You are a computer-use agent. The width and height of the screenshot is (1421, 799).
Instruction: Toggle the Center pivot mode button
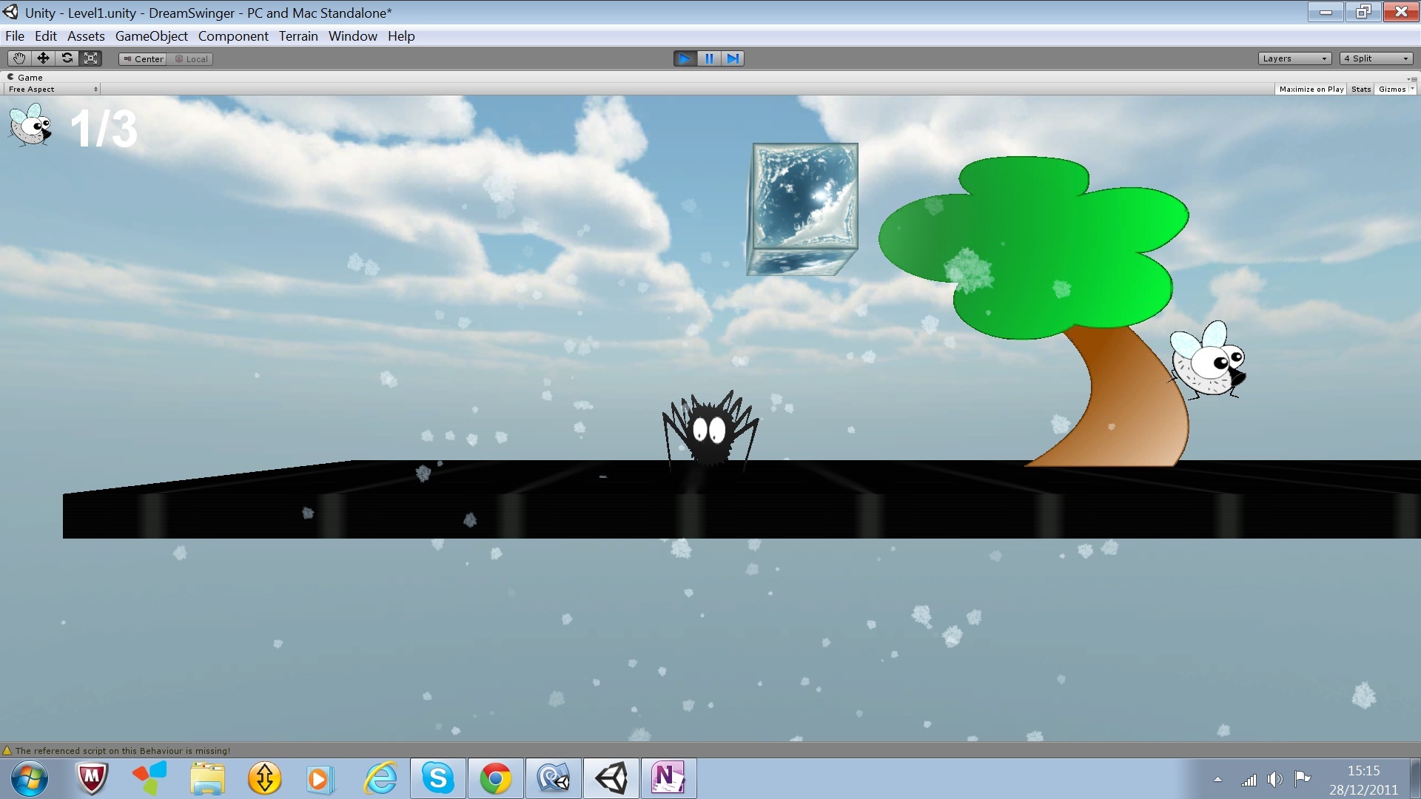[143, 59]
